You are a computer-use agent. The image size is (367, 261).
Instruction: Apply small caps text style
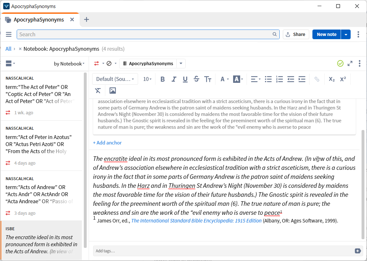click(x=208, y=79)
